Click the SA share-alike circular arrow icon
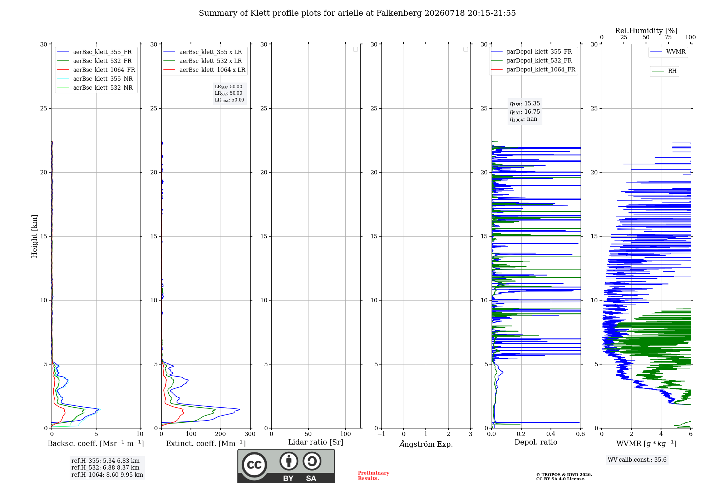Image resolution: width=715 pixels, height=486 pixels. coord(312,461)
